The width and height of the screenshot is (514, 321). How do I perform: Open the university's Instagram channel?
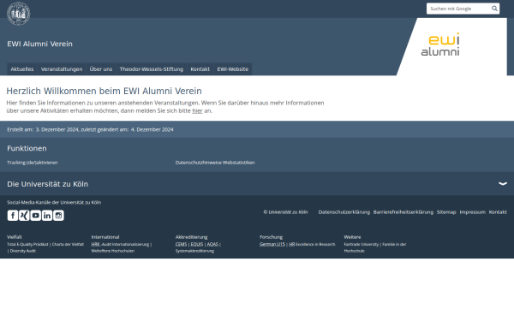click(58, 216)
